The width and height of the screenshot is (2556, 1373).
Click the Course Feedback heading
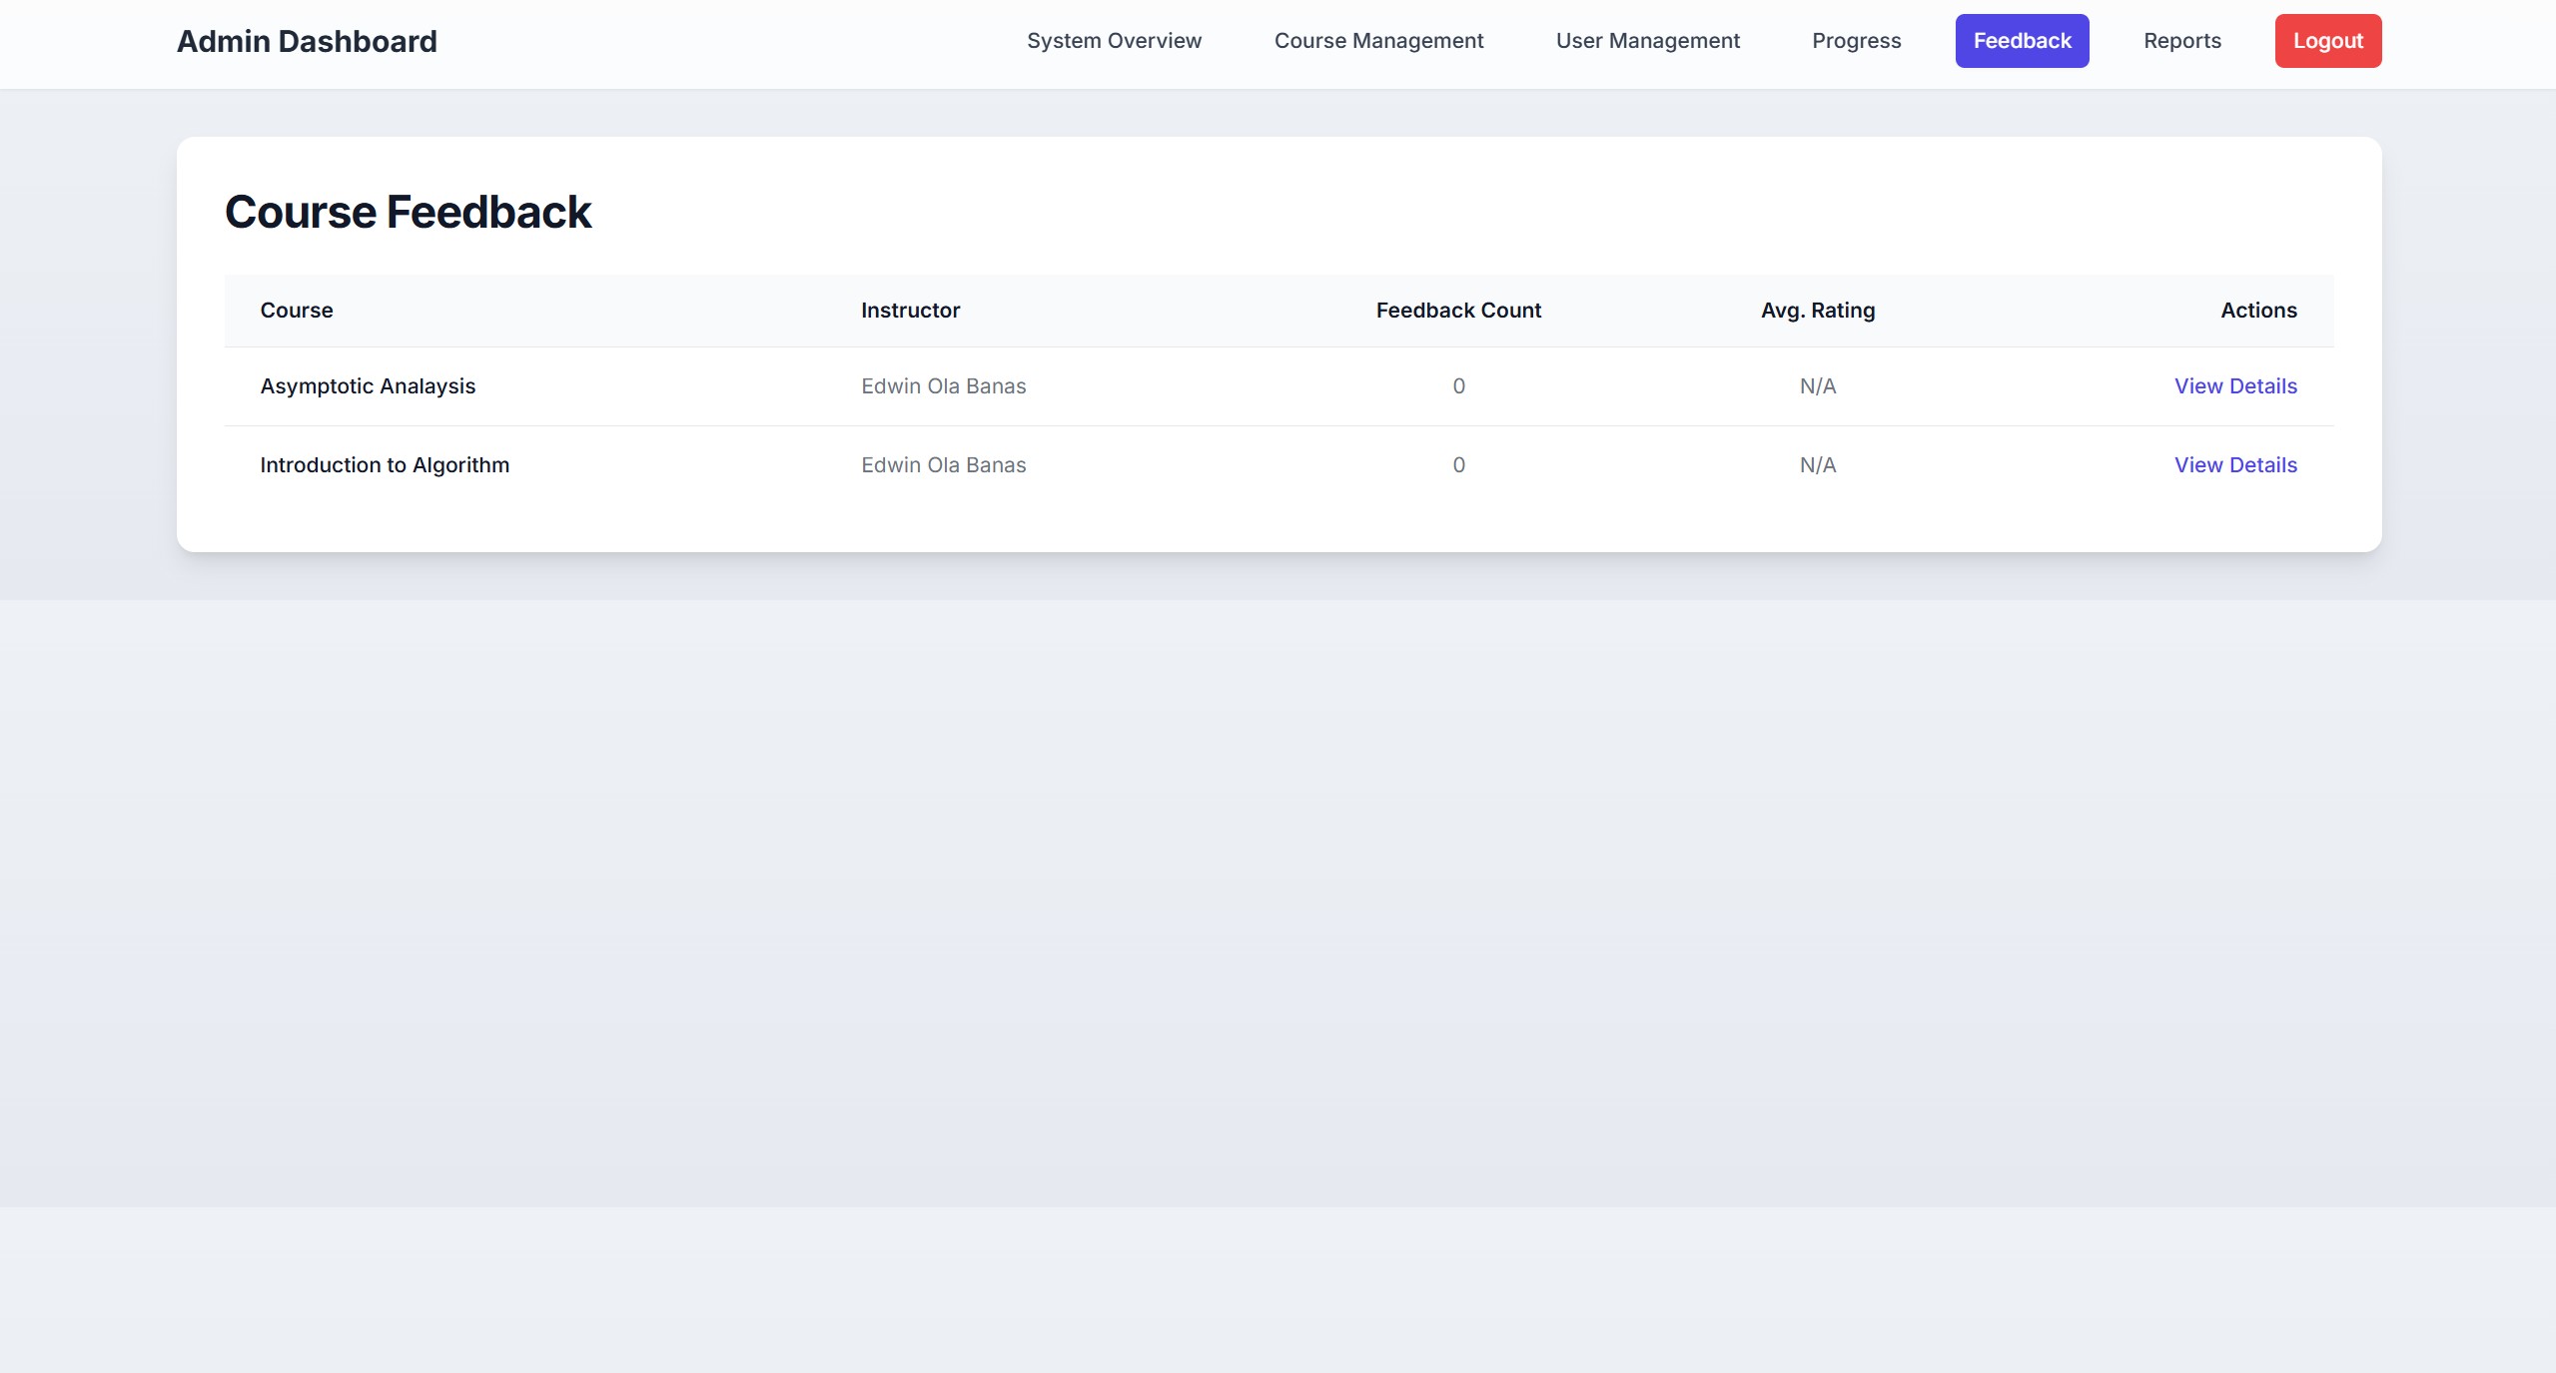pos(408,212)
